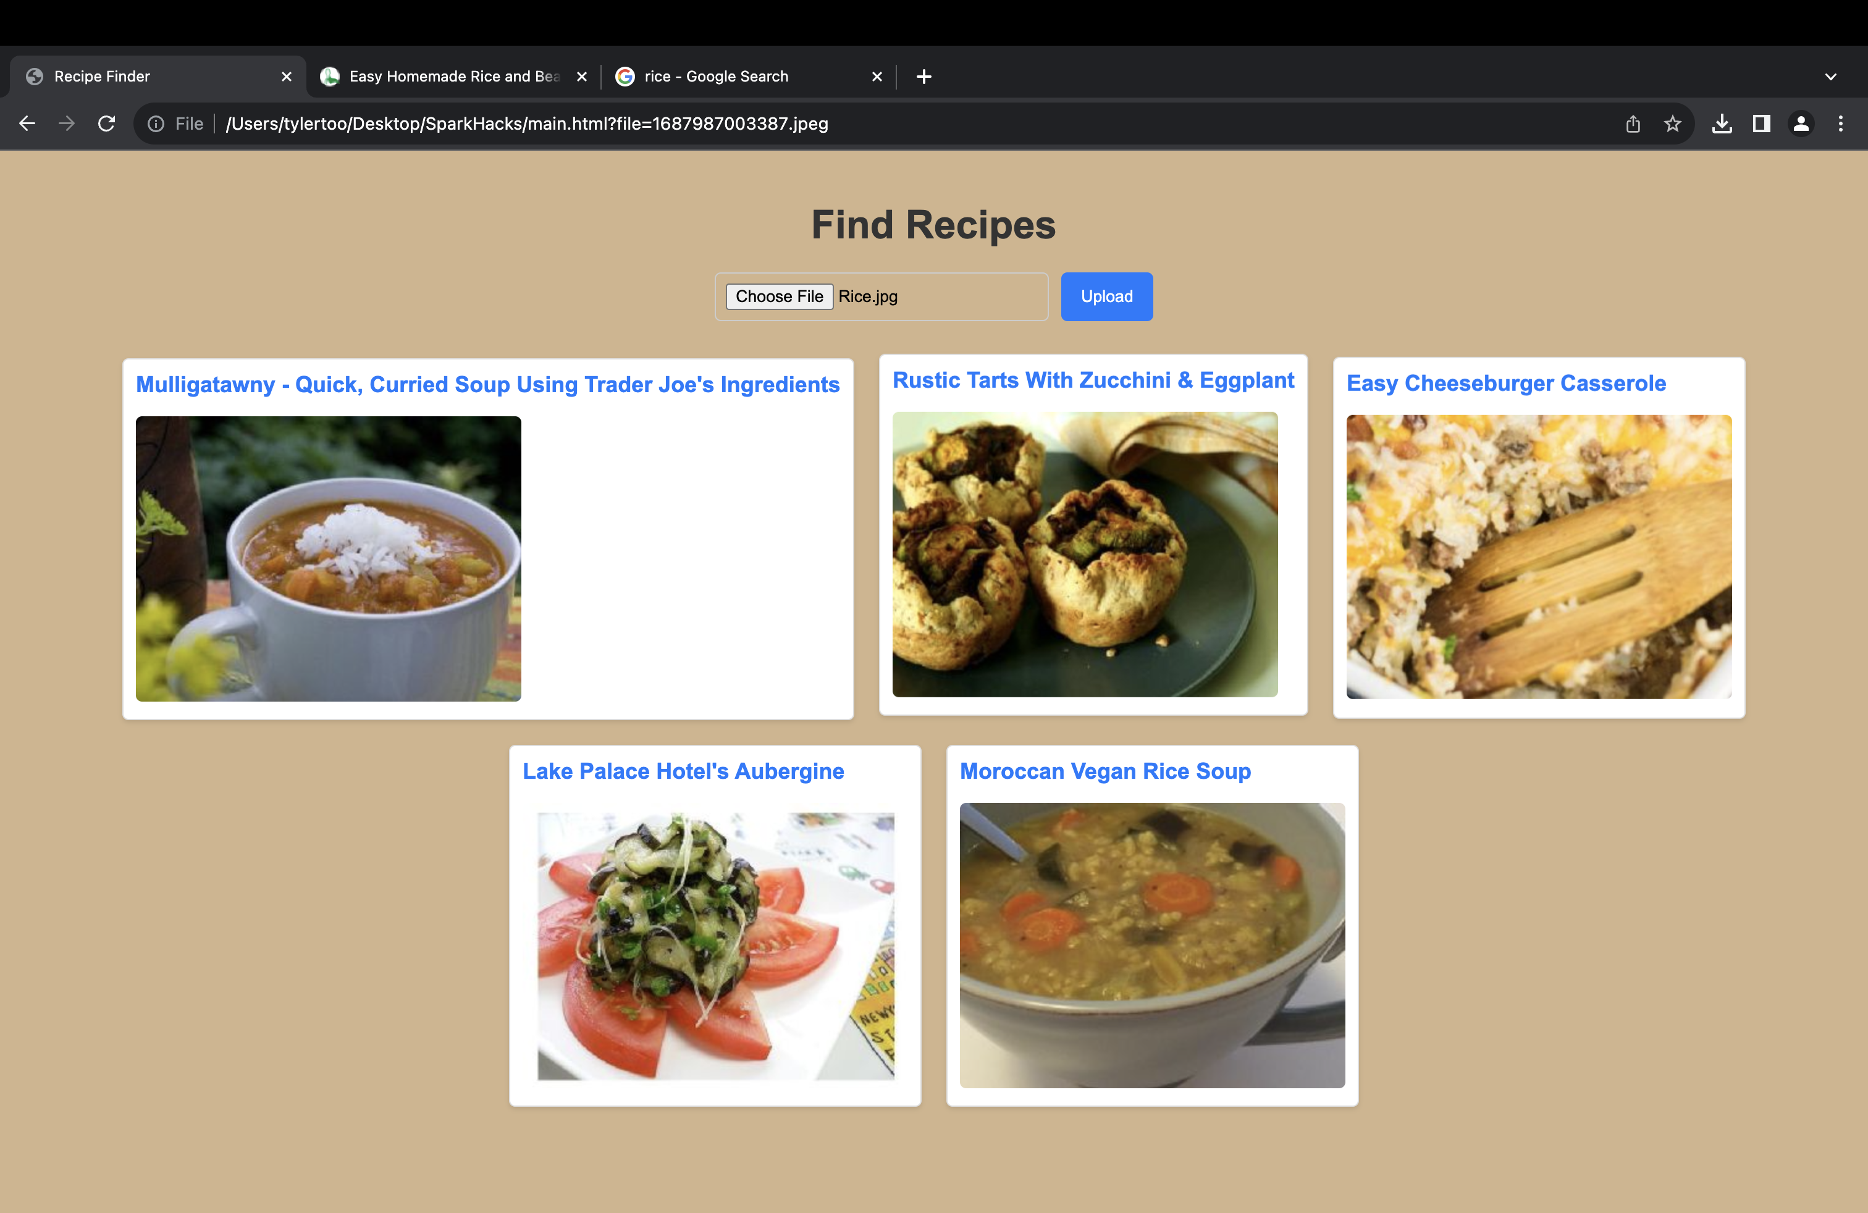
Task: Open Chrome three-dot menu
Action: [x=1841, y=123]
